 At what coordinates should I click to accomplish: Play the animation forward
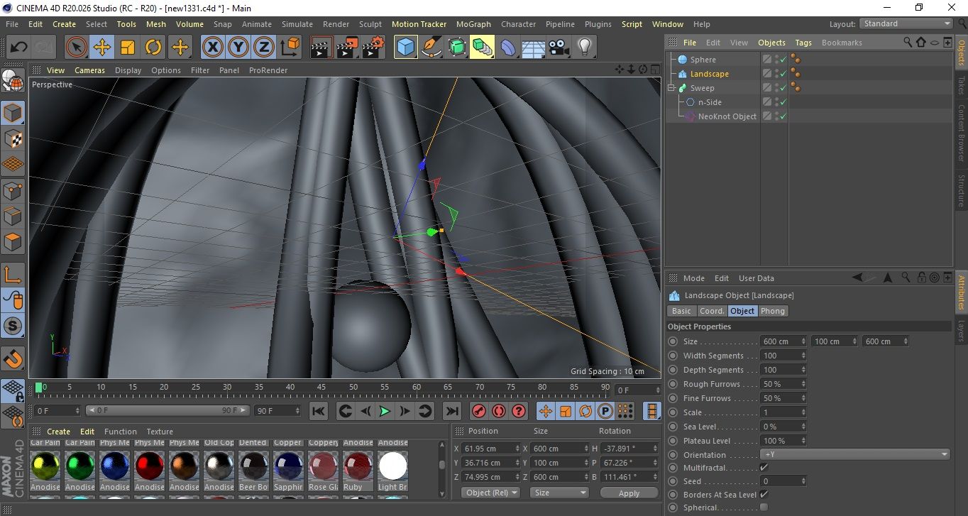385,411
